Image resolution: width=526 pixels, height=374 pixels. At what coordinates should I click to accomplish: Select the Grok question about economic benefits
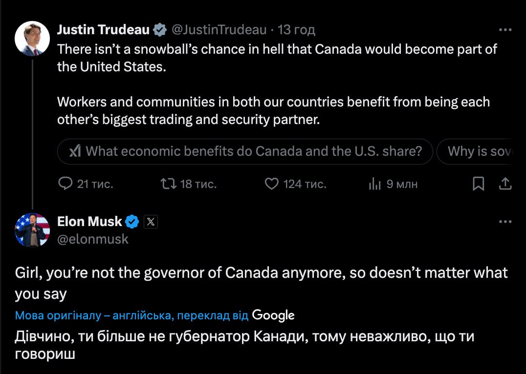point(245,151)
